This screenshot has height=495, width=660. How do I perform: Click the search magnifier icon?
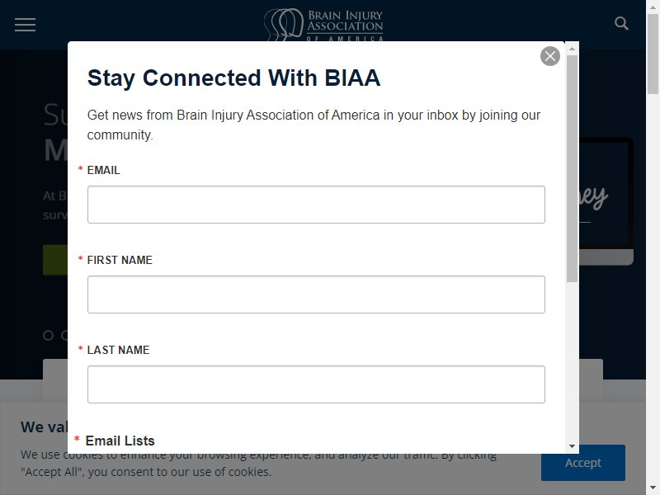[621, 23]
